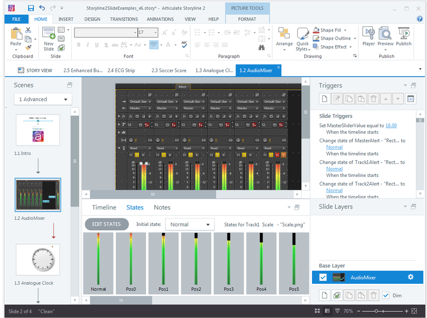Open the FORMAT picture tools tab
The width and height of the screenshot is (427, 318).
pos(247,19)
